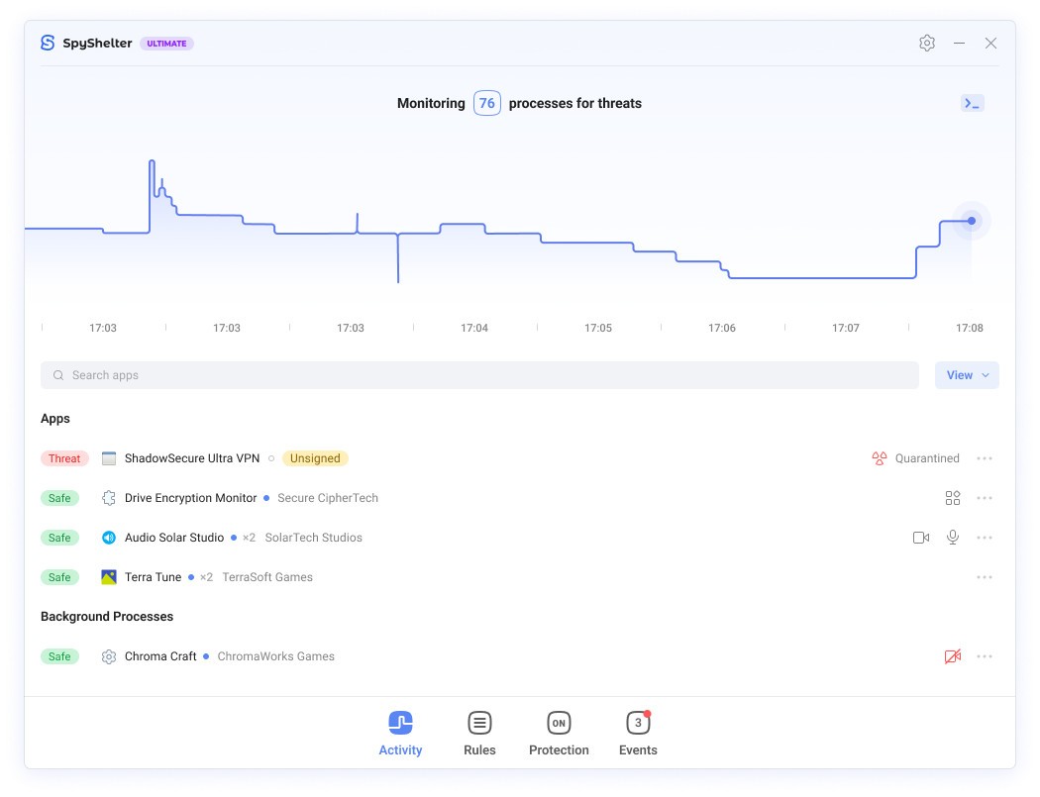Open more options for ShadowSecure Ultra VPN
1040x797 pixels.
click(x=985, y=458)
